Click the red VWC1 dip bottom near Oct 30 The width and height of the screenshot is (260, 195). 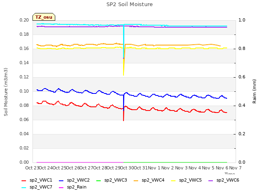pyautogui.click(x=123, y=120)
